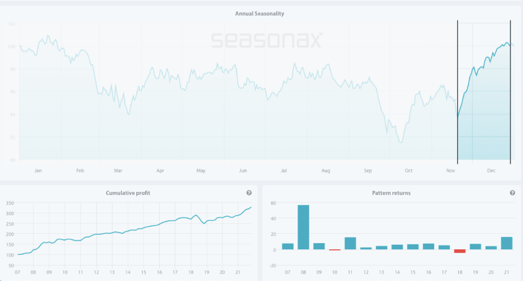523x281 pixels.
Task: Click the 2019 bar in Pattern returns
Action: pos(475,246)
